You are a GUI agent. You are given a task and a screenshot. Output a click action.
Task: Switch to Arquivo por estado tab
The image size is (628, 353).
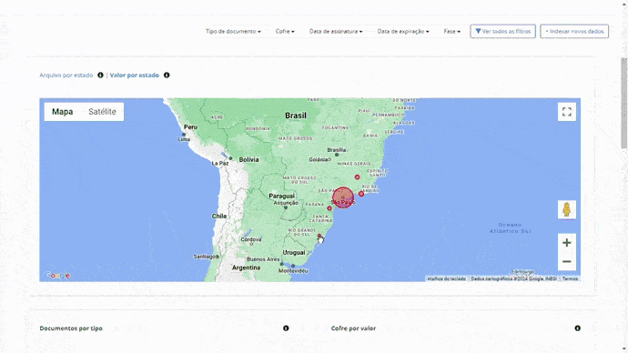point(66,76)
